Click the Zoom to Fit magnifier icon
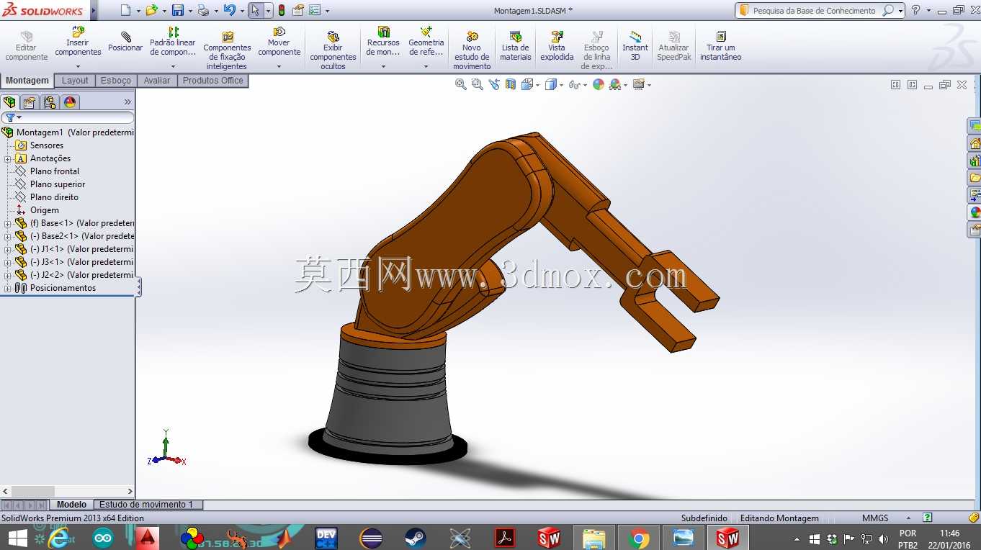The height and width of the screenshot is (550, 981). click(461, 84)
